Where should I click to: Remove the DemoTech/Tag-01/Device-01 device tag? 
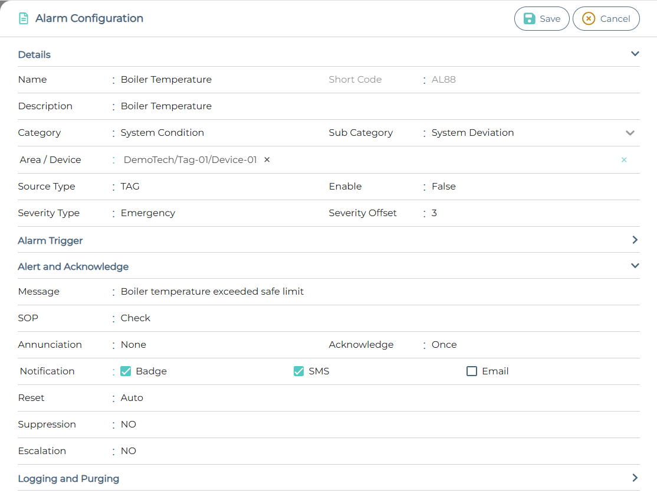267,159
